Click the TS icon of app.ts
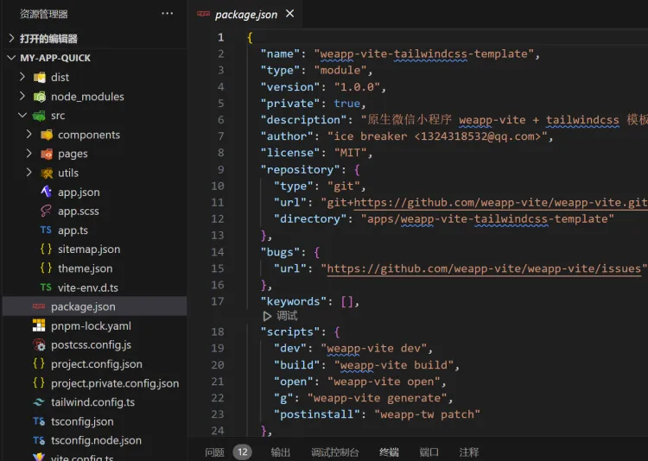This screenshot has width=648, height=461. (x=46, y=230)
